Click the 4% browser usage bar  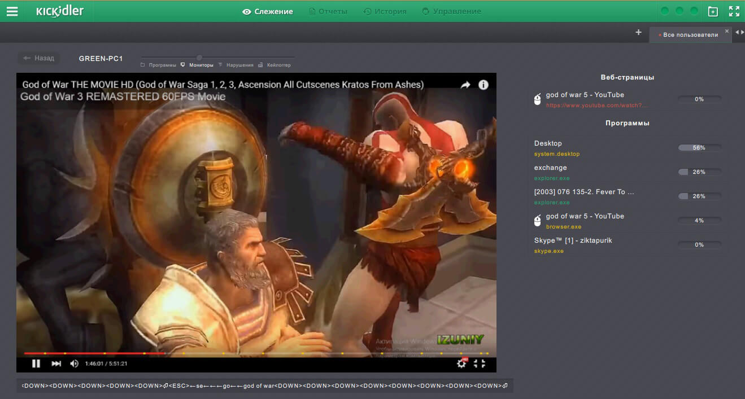(x=699, y=221)
